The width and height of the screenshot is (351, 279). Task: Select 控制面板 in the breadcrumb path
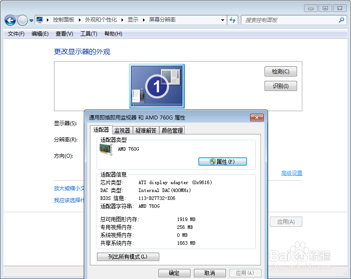click(x=64, y=20)
